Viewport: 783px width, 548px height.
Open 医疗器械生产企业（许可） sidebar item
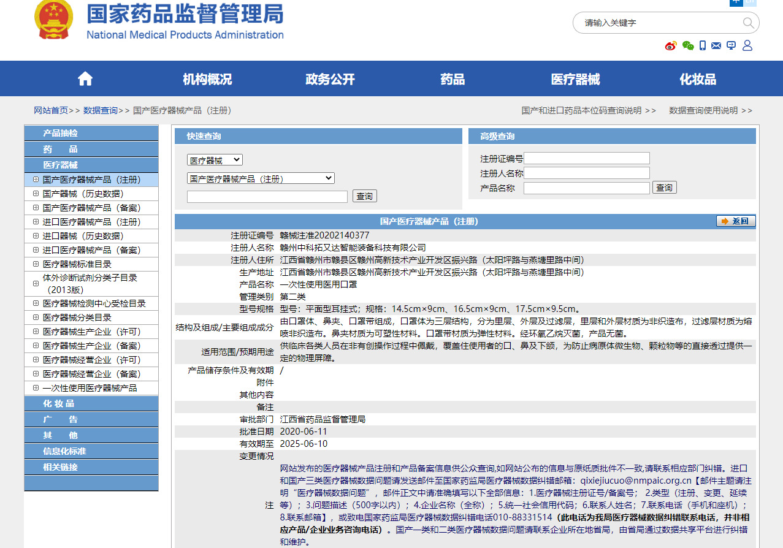pyautogui.click(x=91, y=332)
